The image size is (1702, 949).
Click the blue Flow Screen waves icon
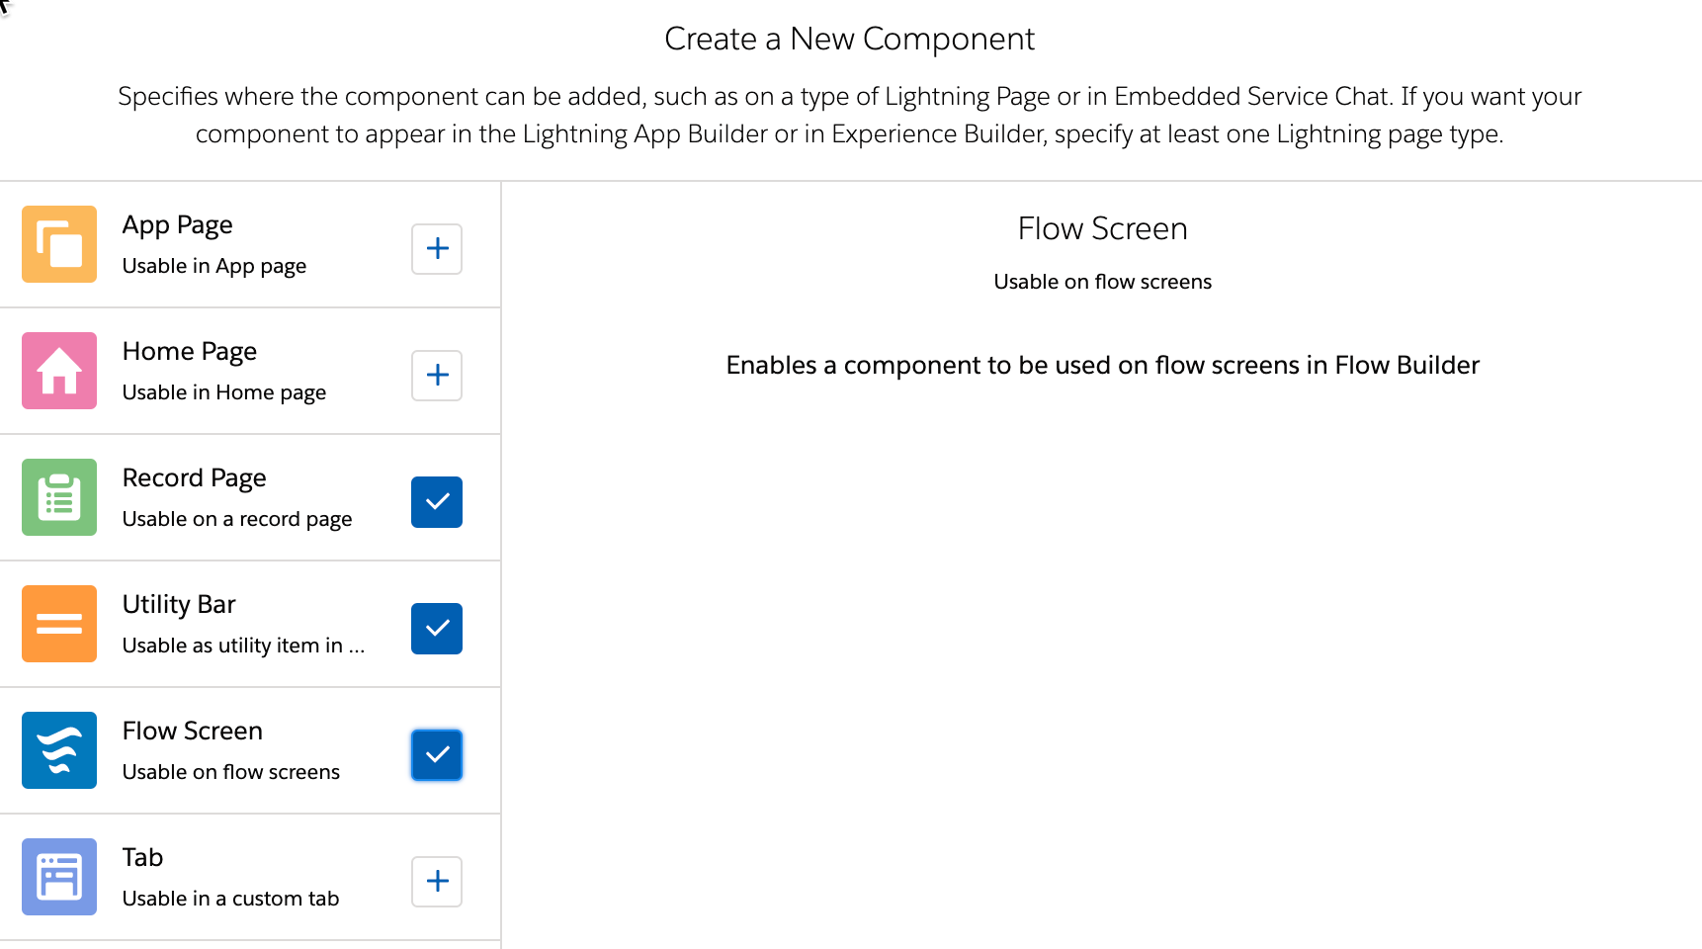point(58,750)
